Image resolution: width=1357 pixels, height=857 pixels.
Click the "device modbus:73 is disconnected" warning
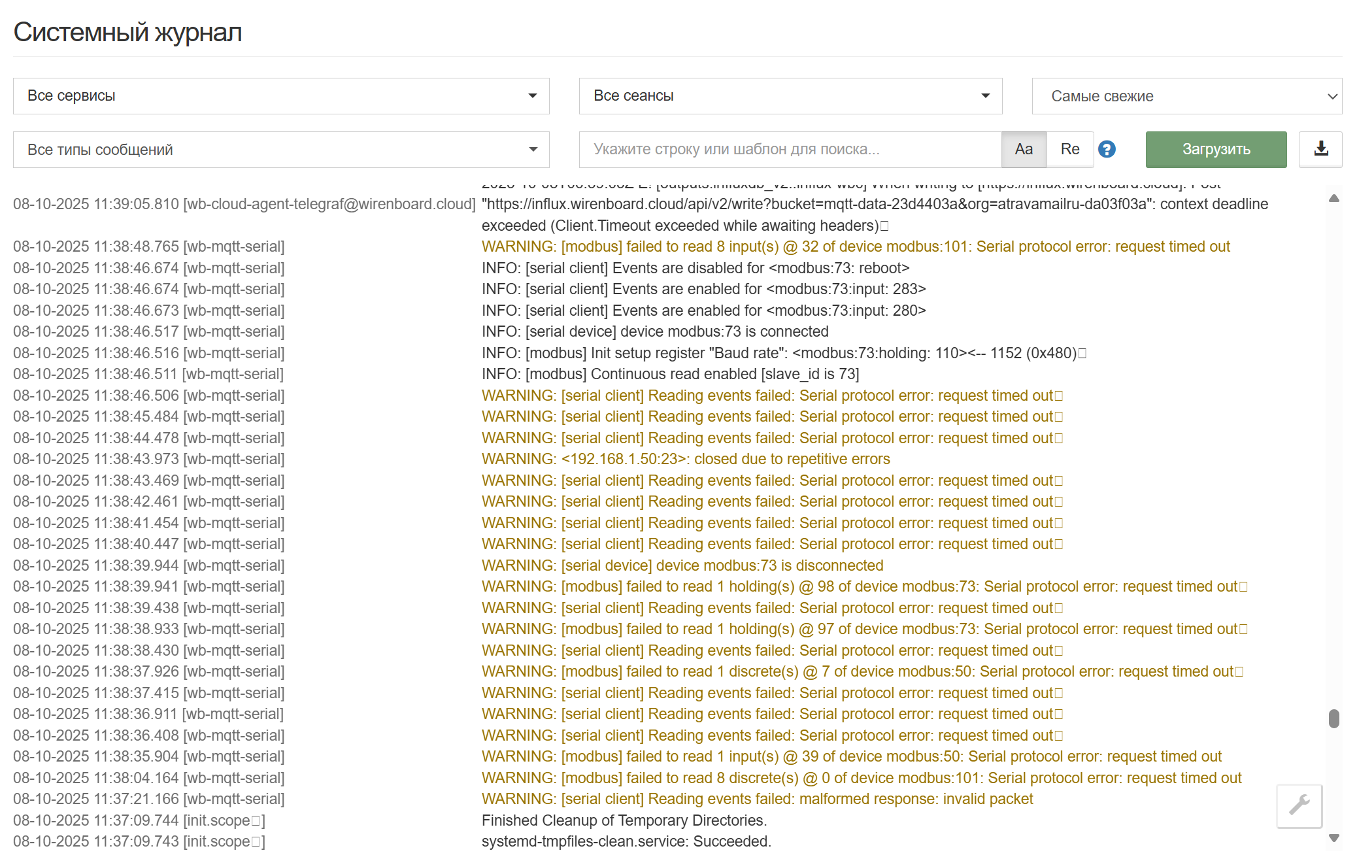pos(682,565)
